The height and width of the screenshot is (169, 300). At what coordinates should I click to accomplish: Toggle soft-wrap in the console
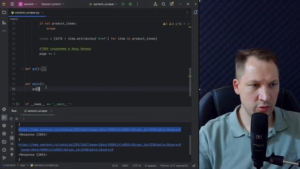(x=12, y=138)
